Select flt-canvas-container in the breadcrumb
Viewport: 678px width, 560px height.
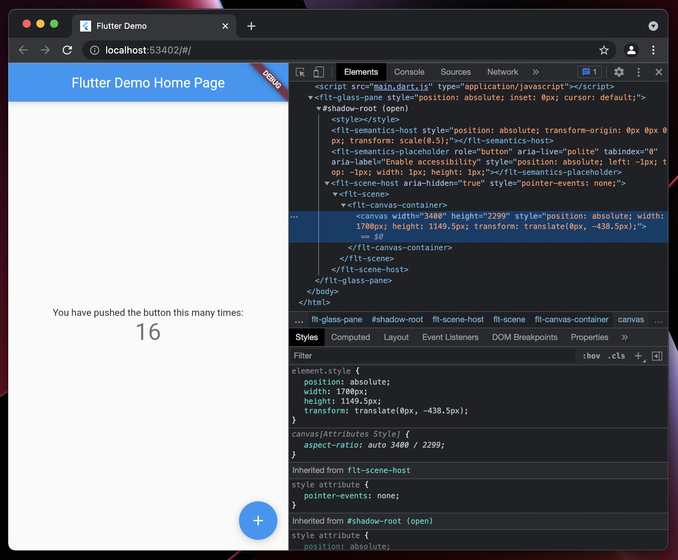(571, 319)
